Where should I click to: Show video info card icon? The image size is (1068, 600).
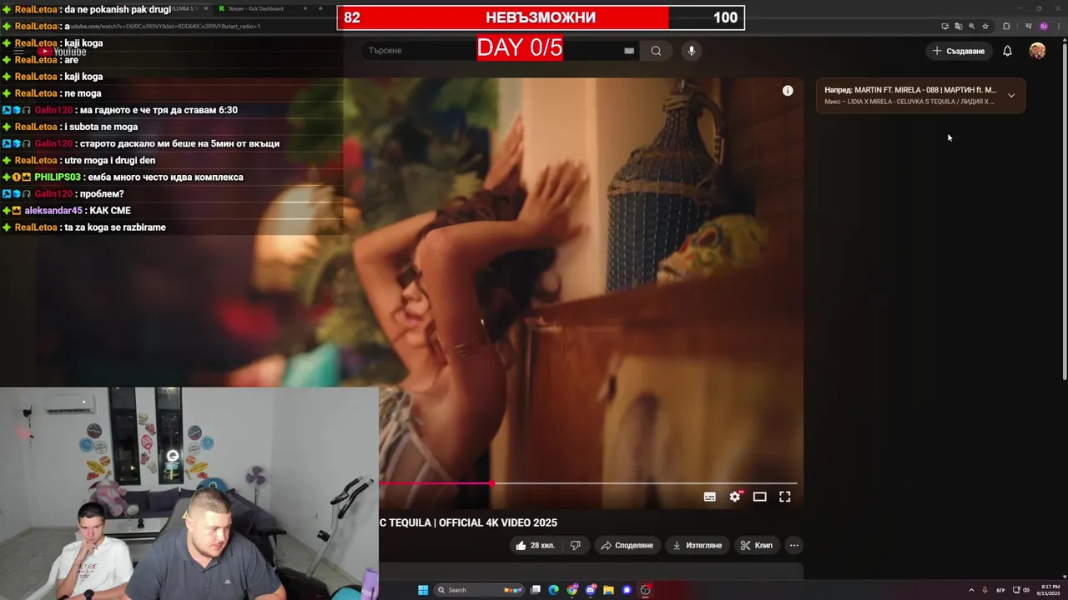(x=788, y=91)
